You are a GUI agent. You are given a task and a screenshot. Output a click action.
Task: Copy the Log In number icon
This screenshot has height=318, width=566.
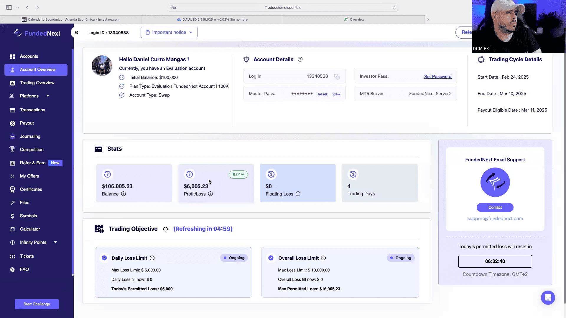click(337, 77)
